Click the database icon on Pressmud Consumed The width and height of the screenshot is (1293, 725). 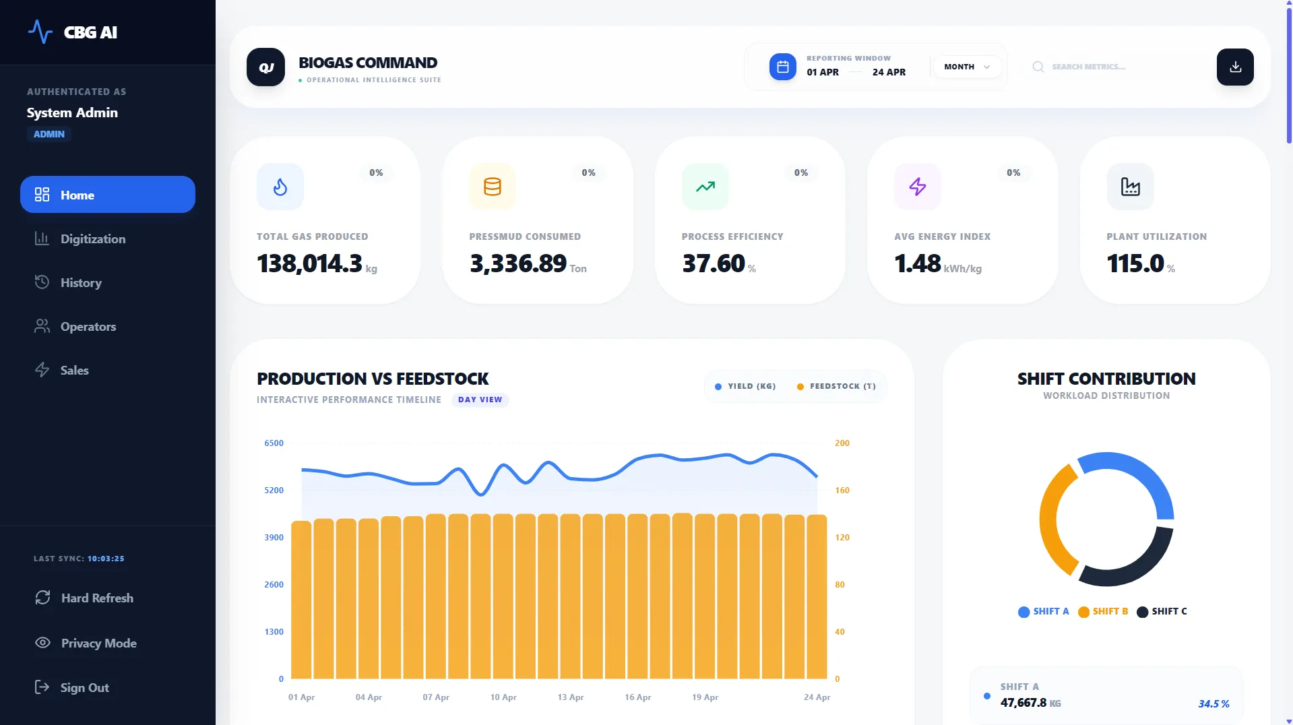tap(493, 187)
